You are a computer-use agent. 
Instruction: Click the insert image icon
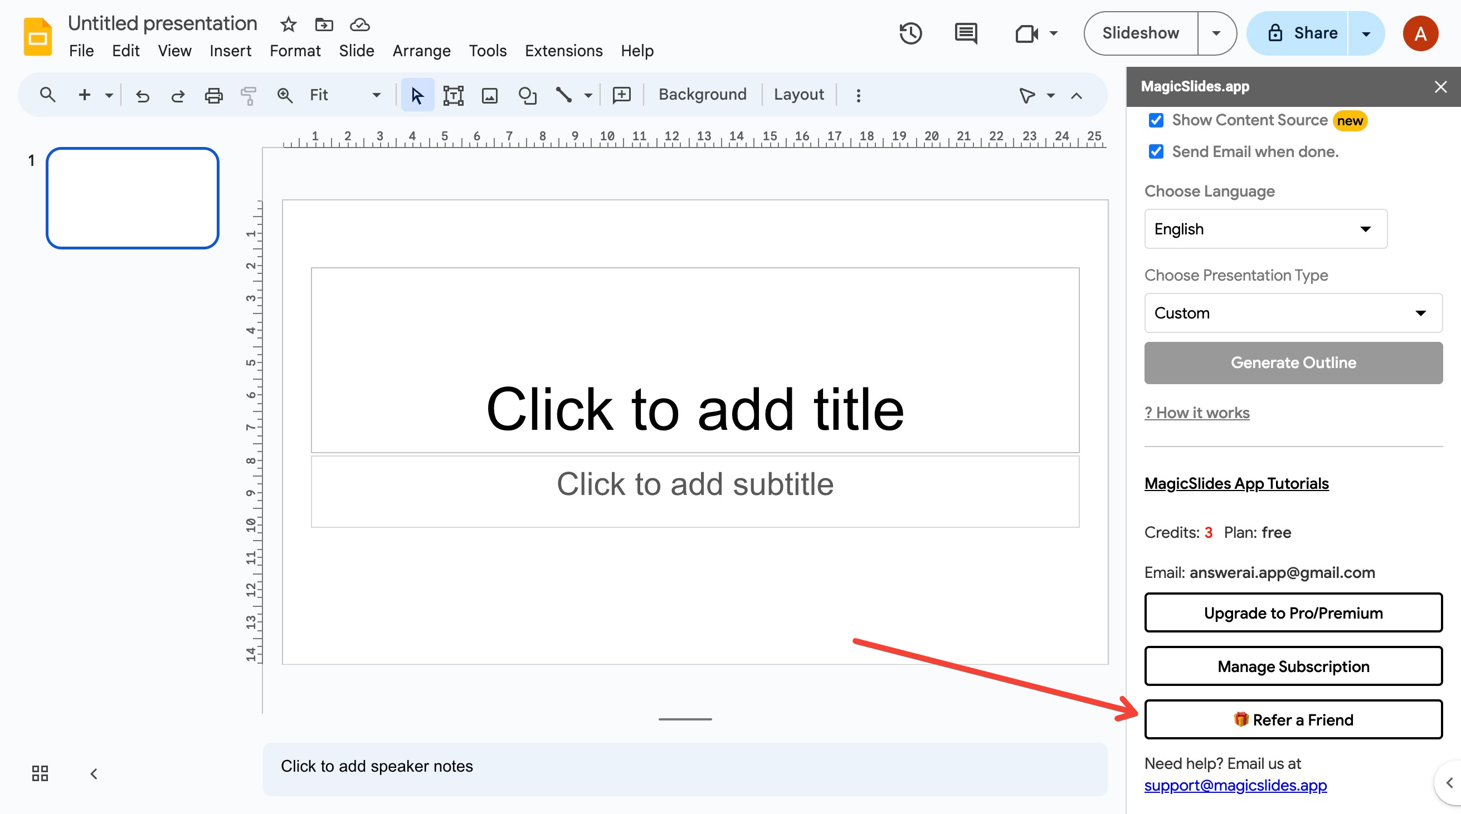pyautogui.click(x=489, y=95)
